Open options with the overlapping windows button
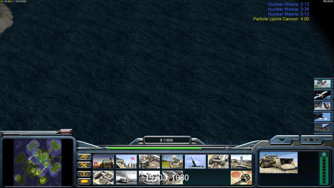 (x=84, y=157)
